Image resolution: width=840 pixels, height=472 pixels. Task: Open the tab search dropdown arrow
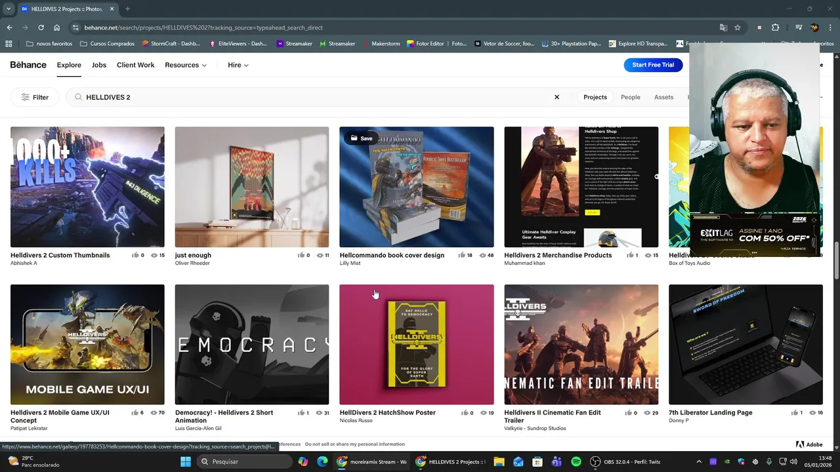tap(9, 9)
